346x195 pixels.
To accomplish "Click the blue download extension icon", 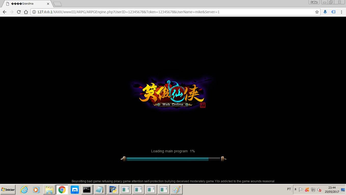I will pyautogui.click(x=325, y=12).
